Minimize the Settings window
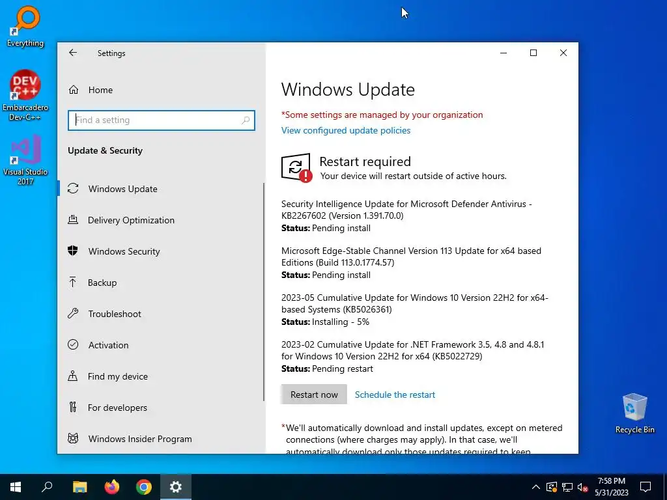 504,53
